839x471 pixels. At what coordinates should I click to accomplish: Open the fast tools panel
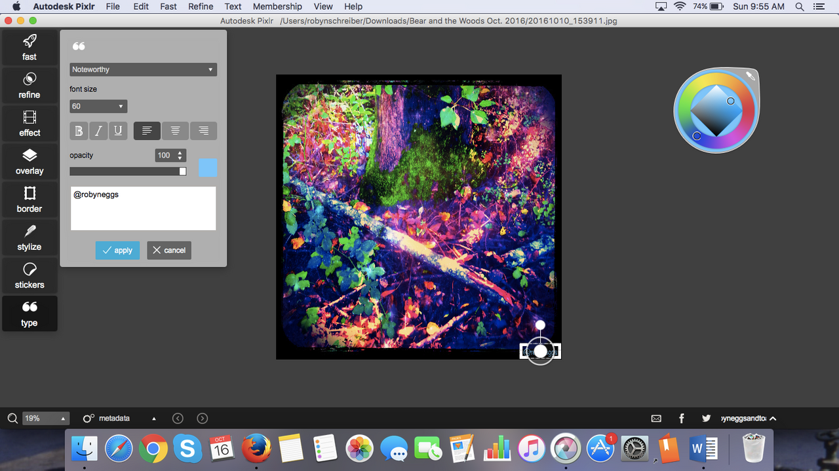click(x=29, y=47)
